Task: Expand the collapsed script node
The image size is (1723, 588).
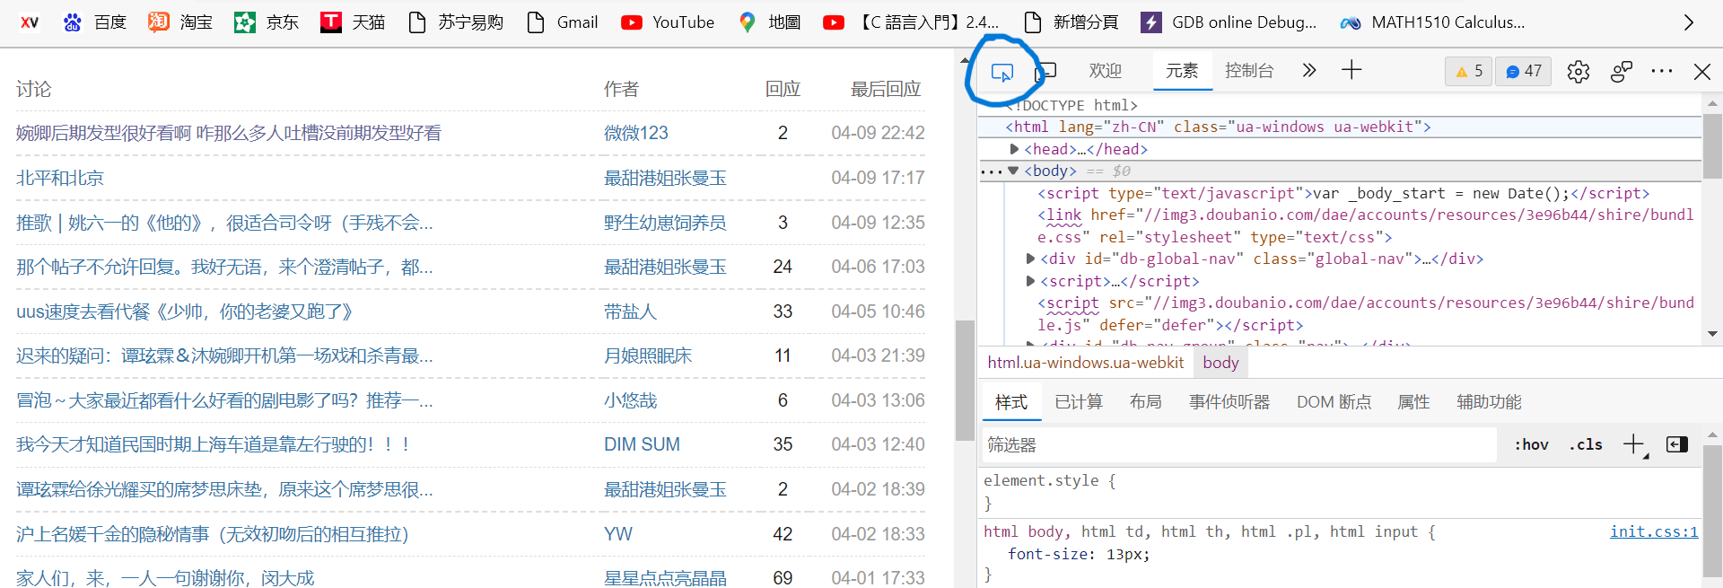Action: [1031, 281]
